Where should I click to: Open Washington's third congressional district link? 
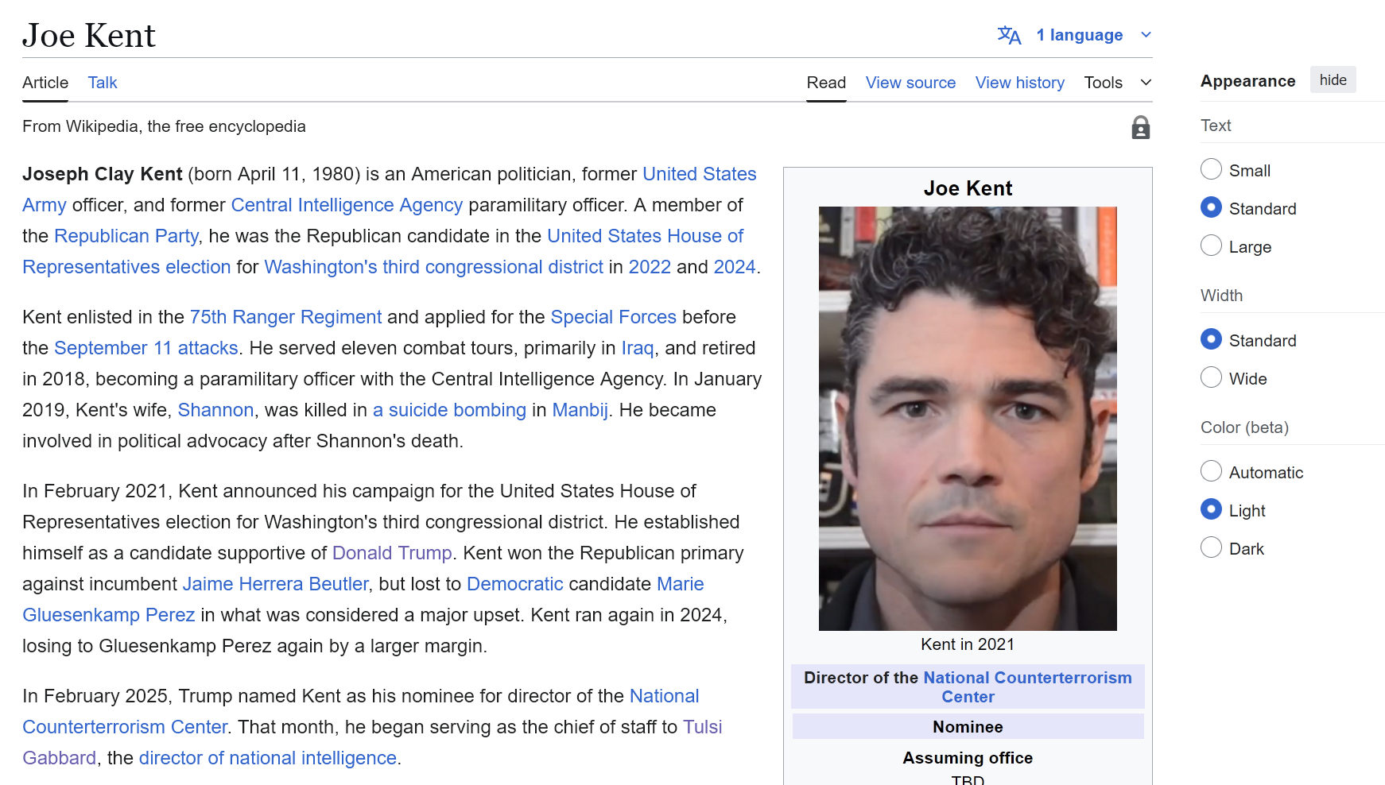[433, 267]
